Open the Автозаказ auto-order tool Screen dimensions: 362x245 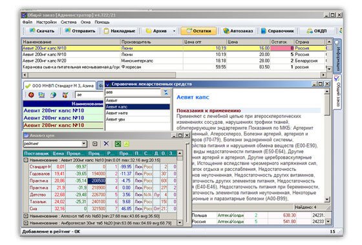[x=238, y=31]
